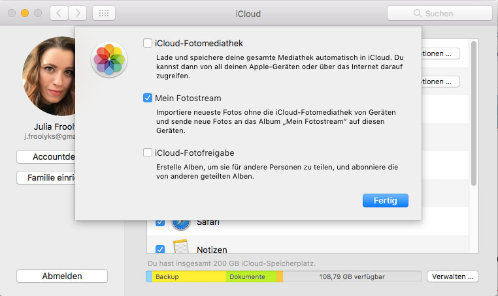The width and height of the screenshot is (498, 296).
Task: Click the iCloud-Fotomediathek label
Action: 199,44
